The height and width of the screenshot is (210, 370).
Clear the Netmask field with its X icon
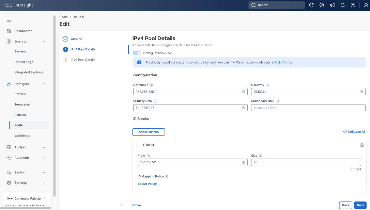pyautogui.click(x=244, y=92)
